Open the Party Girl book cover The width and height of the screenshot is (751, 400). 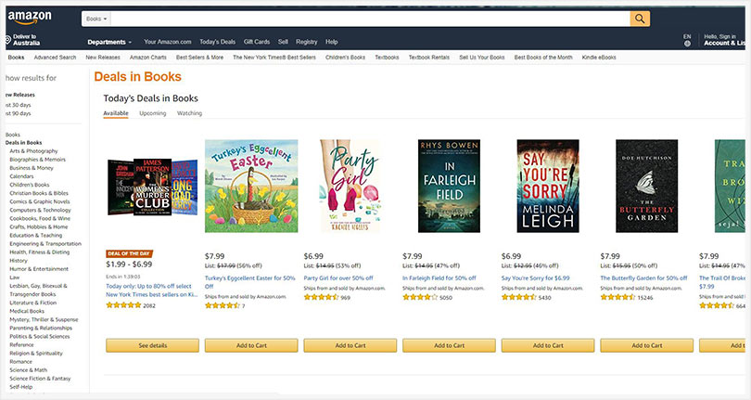(350, 187)
